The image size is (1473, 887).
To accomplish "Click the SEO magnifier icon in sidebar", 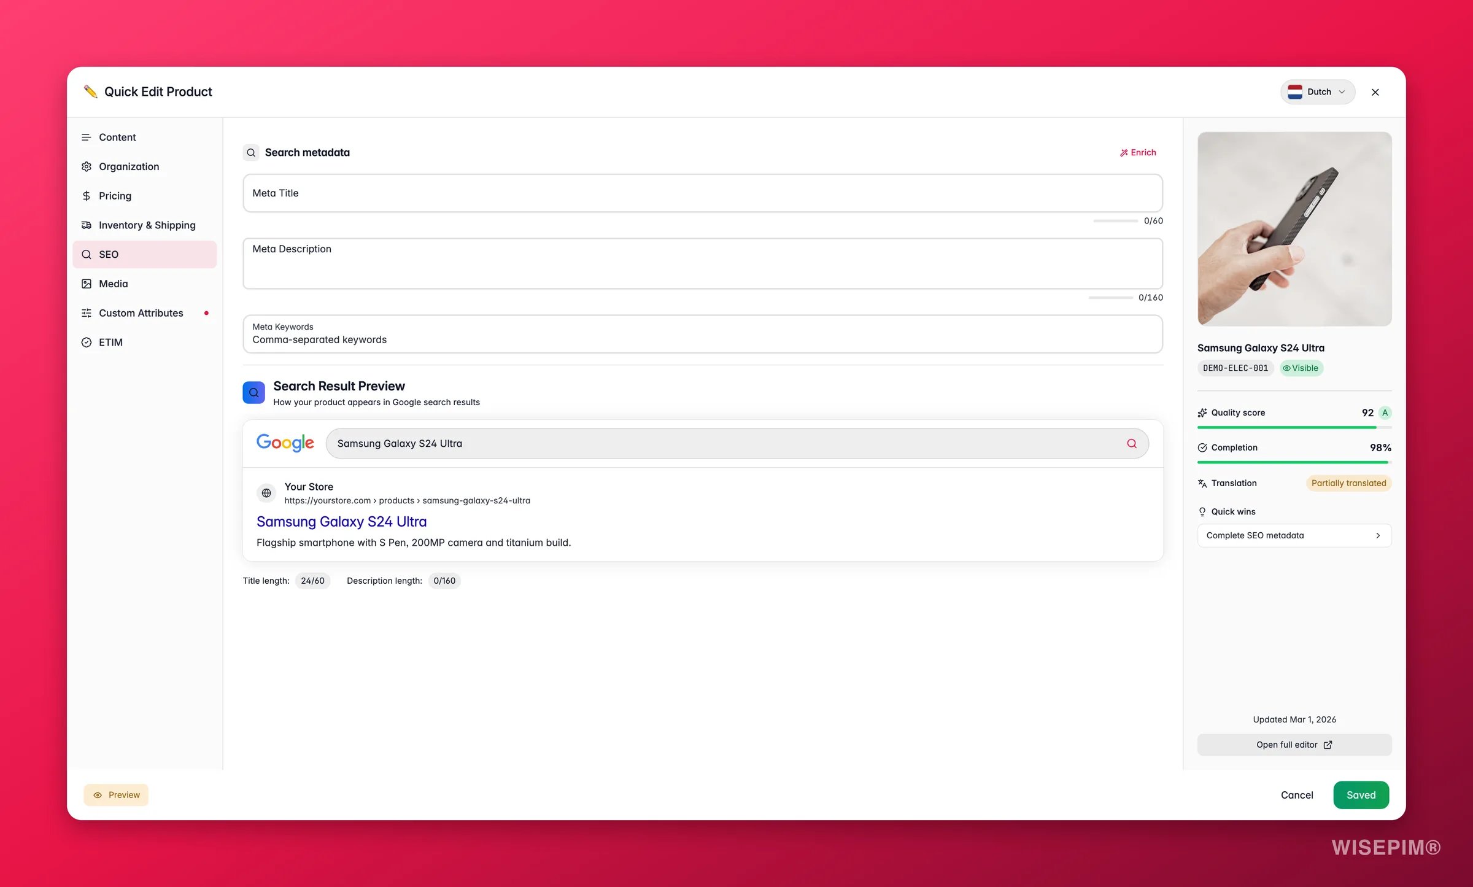I will pos(87,254).
